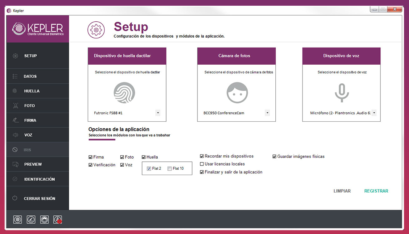Click the microphone status icon showing error badge

[57, 220]
